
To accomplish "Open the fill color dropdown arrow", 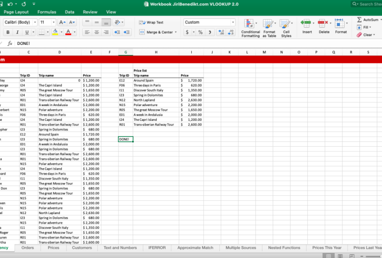I will point(61,32).
